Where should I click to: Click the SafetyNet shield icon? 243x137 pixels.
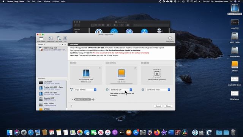click(x=107, y=90)
